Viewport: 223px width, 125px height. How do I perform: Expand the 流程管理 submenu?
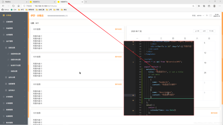click(x=14, y=84)
